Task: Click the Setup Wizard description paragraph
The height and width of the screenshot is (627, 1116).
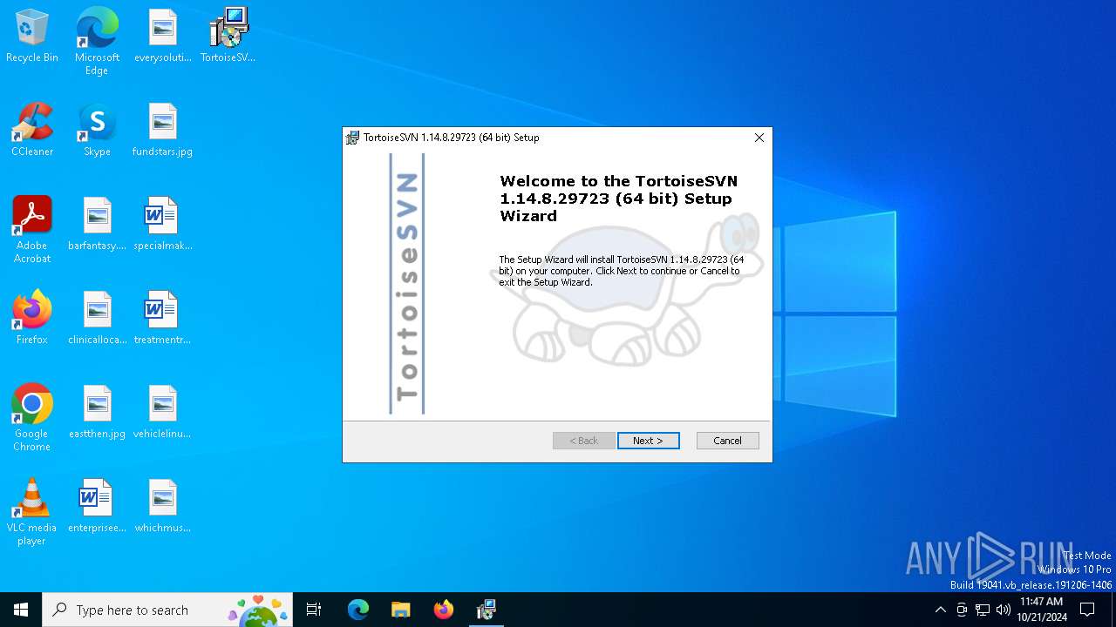Action: click(x=621, y=271)
